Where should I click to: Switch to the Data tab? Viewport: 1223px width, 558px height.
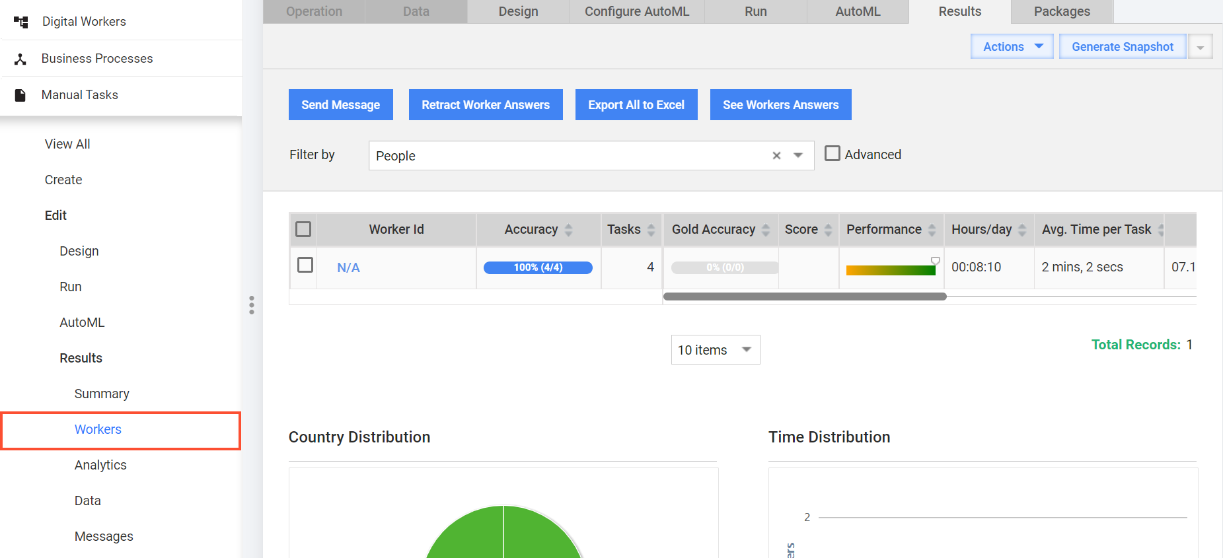click(416, 11)
